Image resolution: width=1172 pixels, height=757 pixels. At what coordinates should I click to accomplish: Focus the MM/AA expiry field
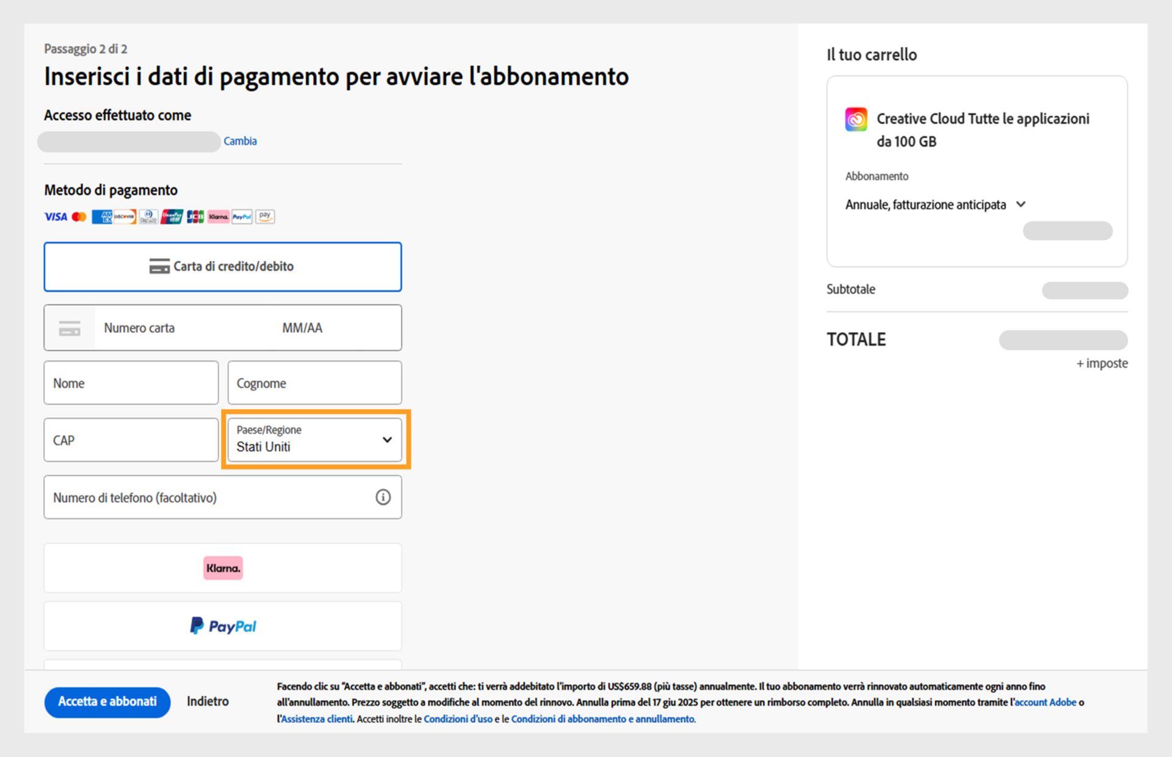302,328
